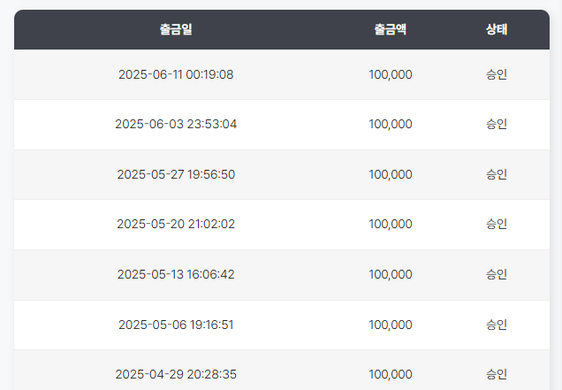Select the 2025-06-03 23:53:04 withdrawal date

(176, 124)
